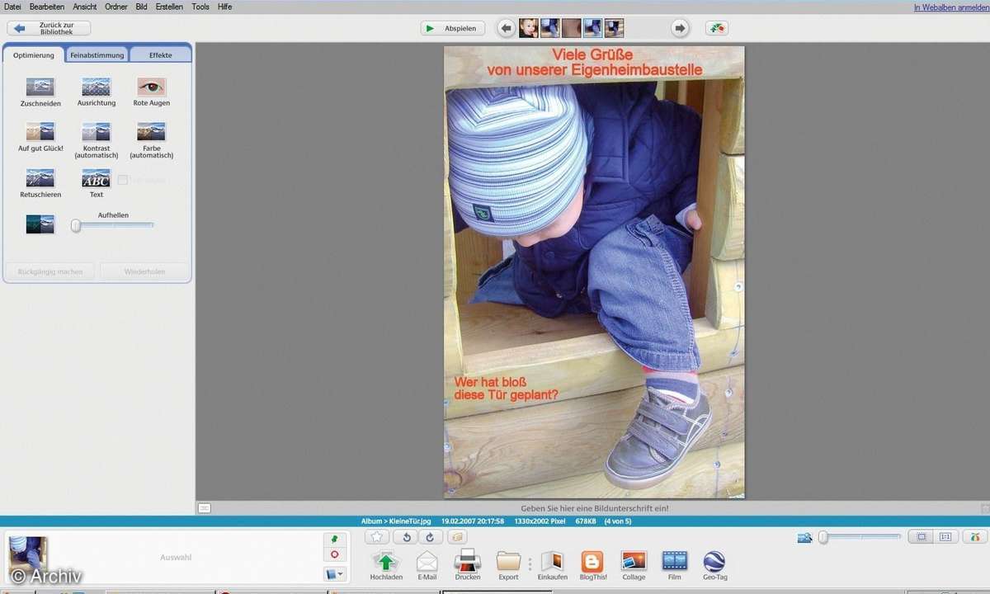Click Zurück zur Bibliothek button
The width and height of the screenshot is (990, 594).
49,28
